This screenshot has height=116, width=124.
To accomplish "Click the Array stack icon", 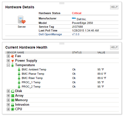I will pyautogui.click(x=13, y=96).
